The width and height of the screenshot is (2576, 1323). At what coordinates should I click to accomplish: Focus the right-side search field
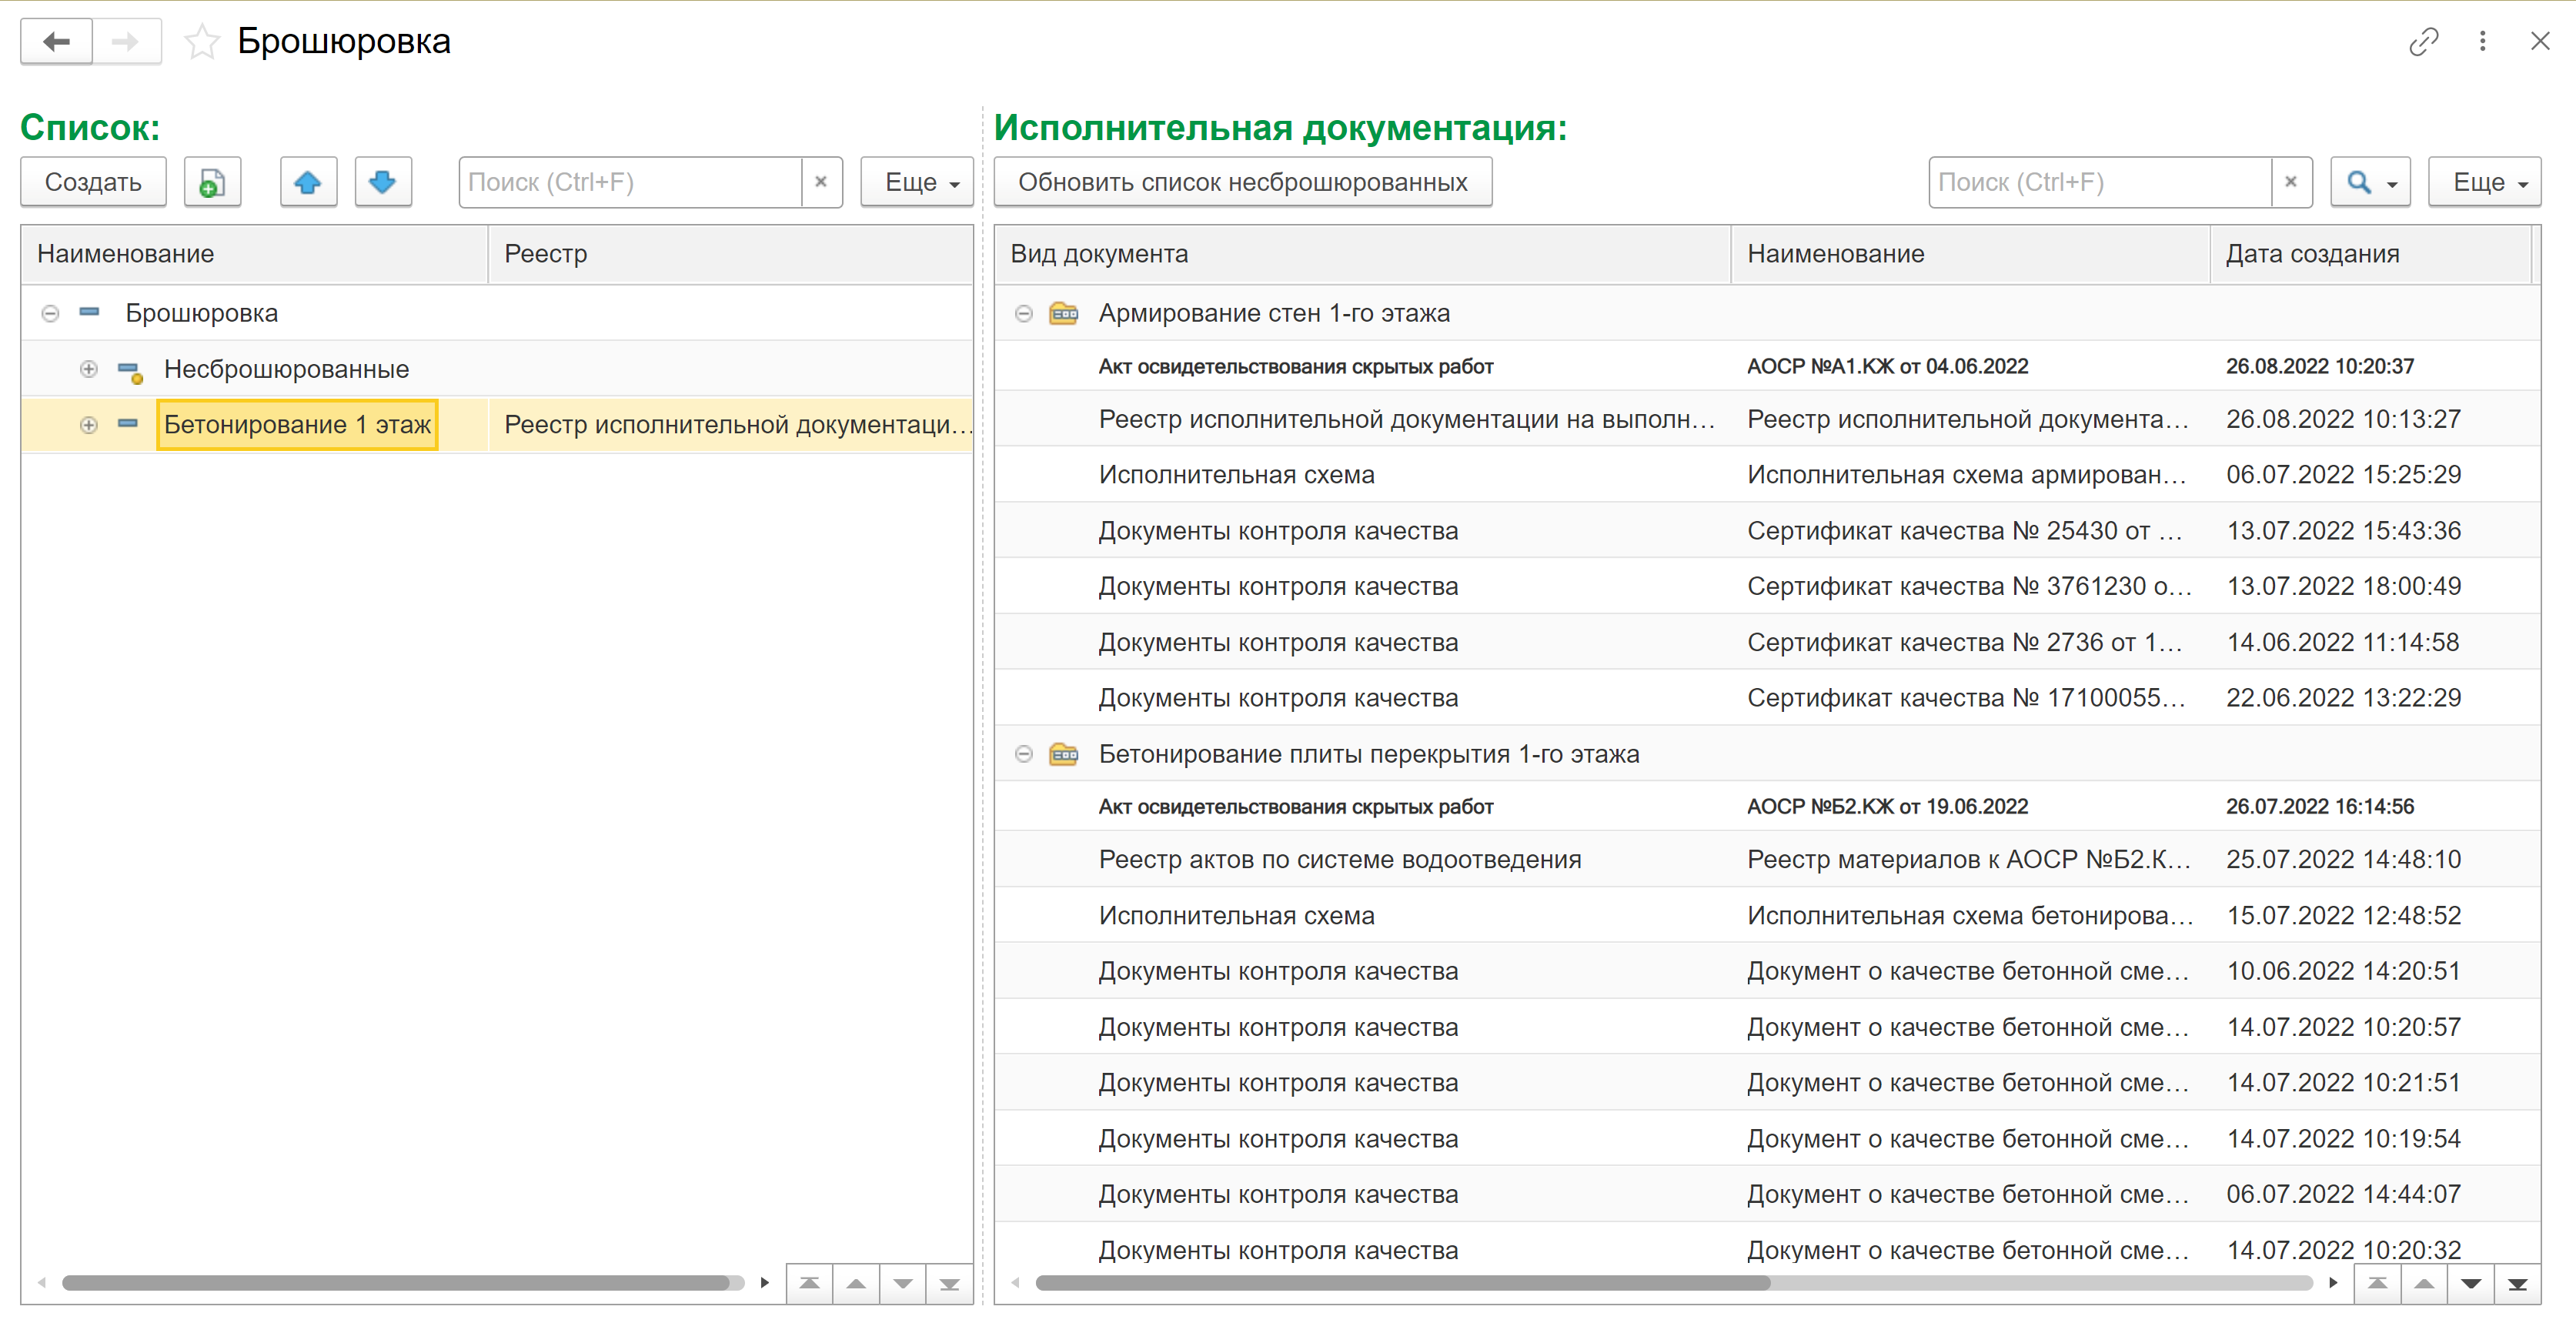pos(2099,182)
